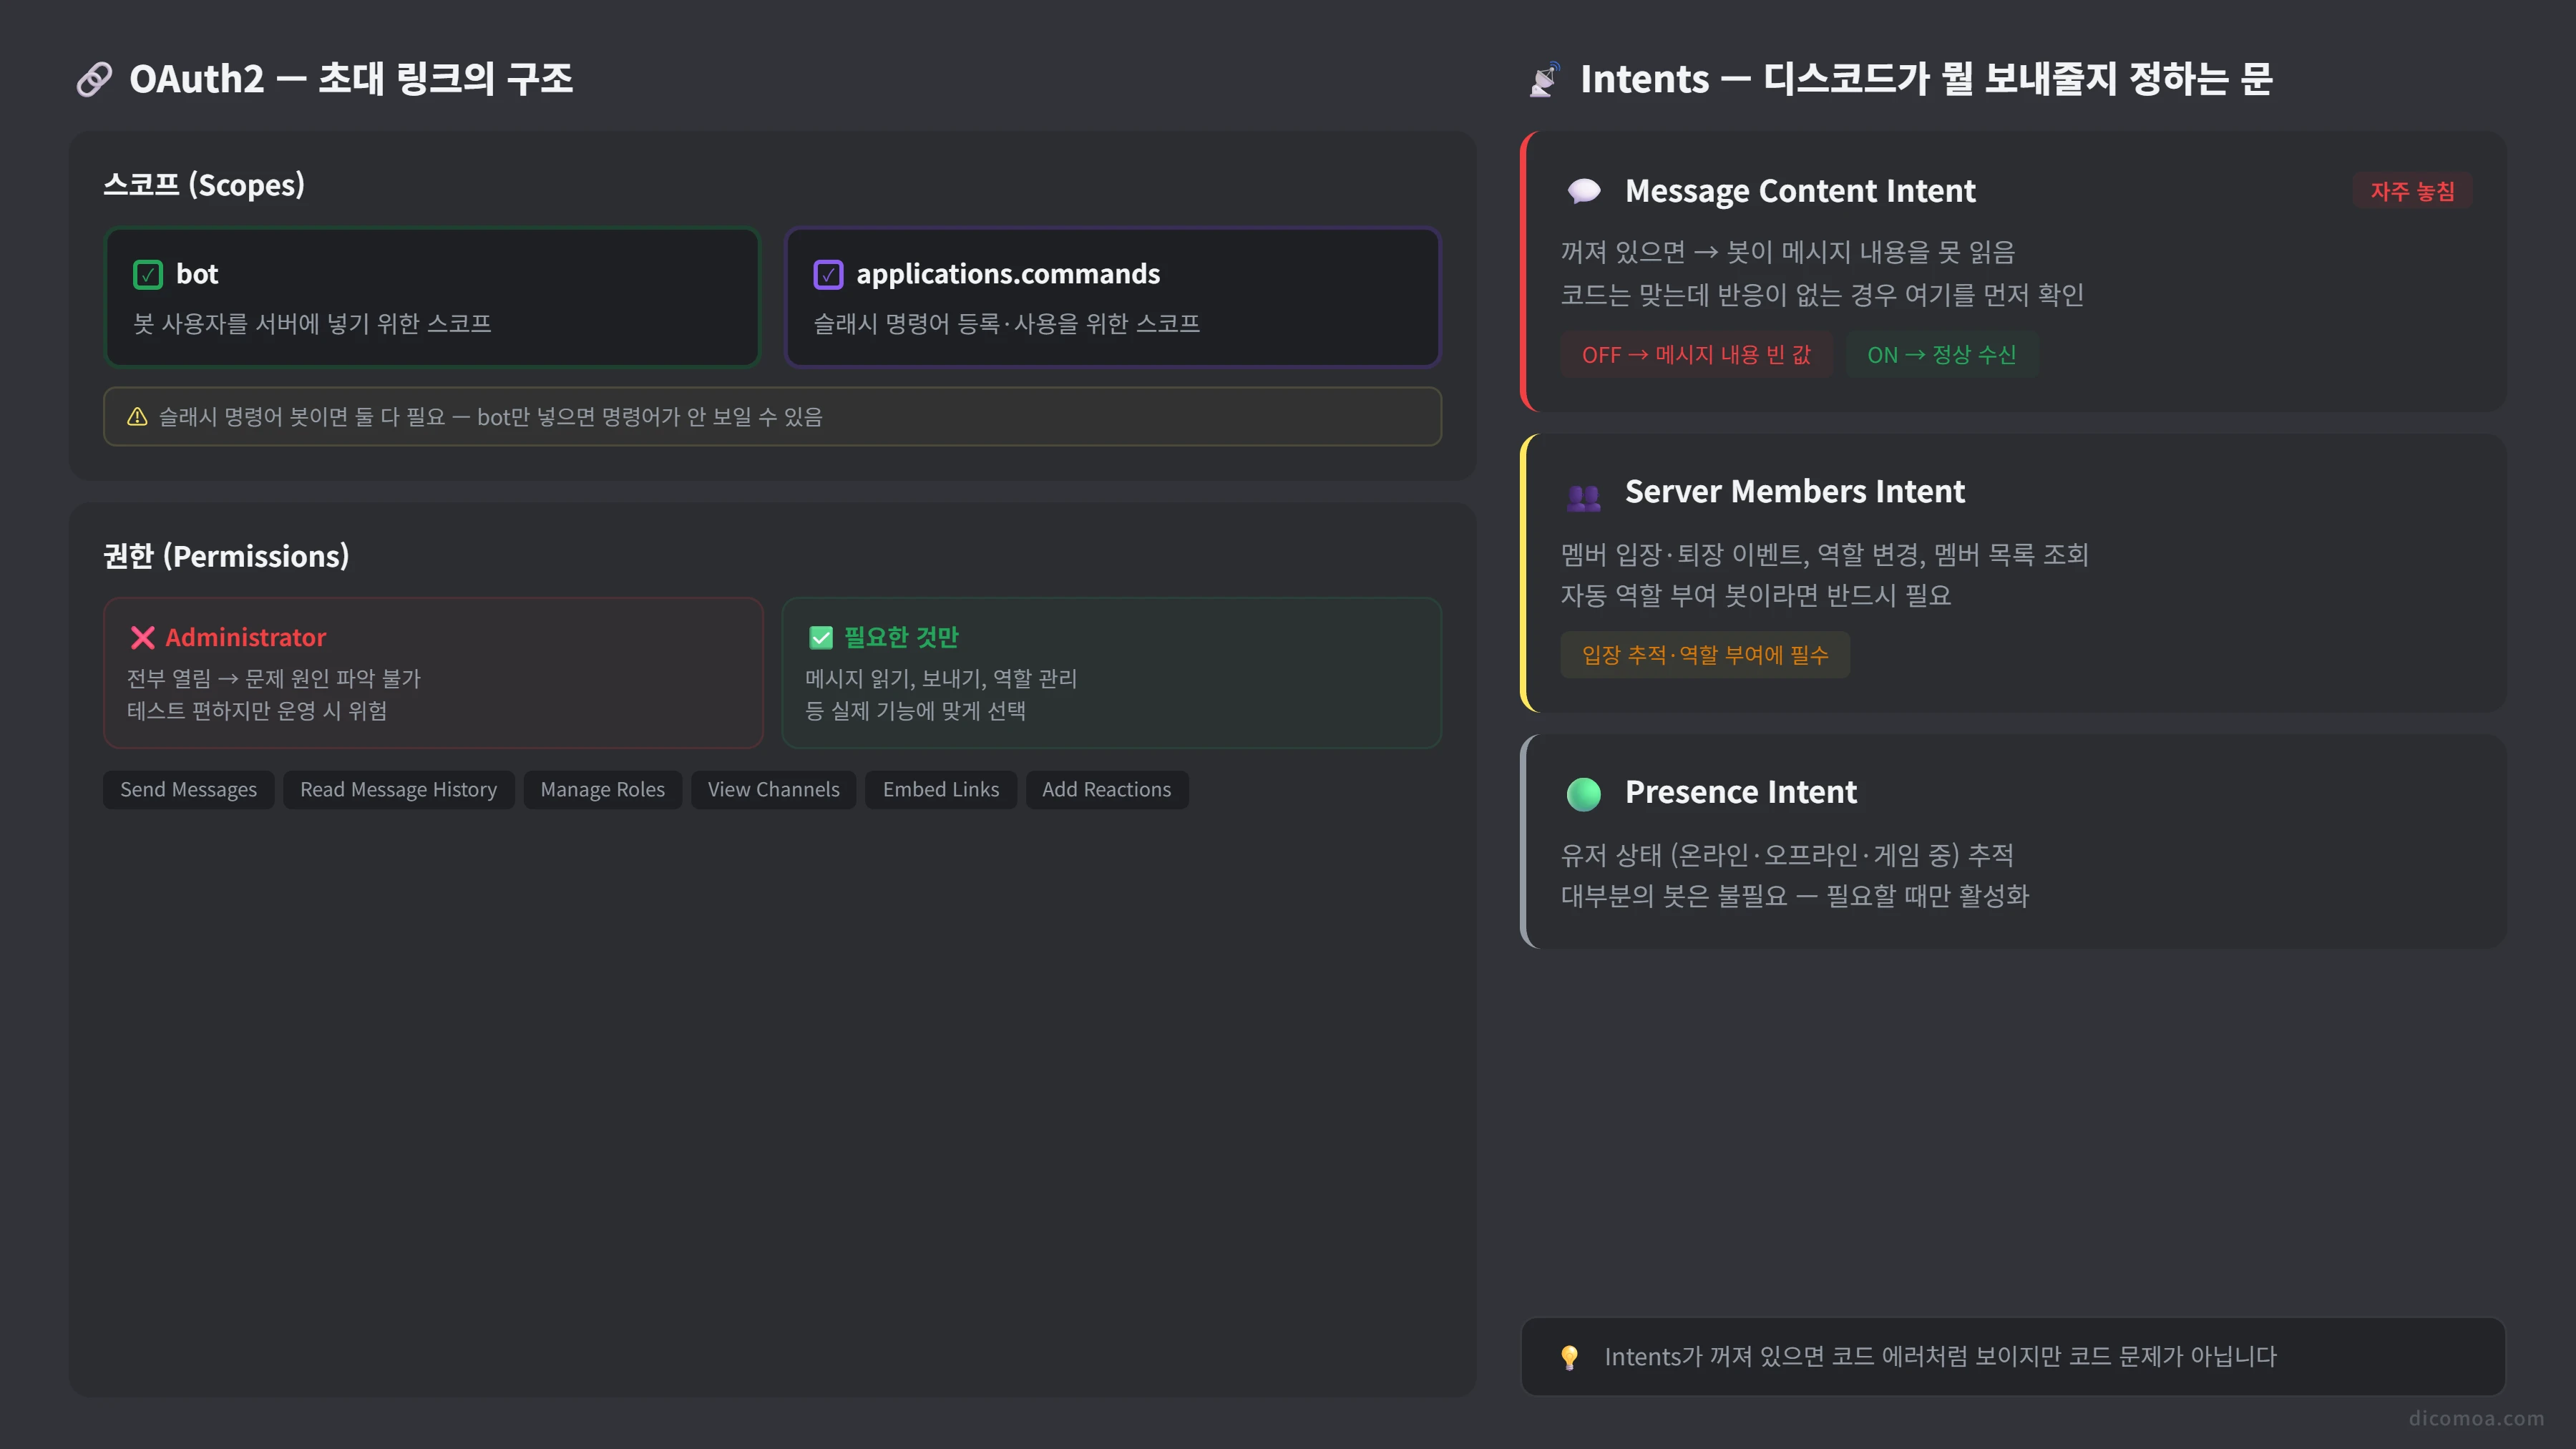Click the OFF → 메시지 내용 빈 값 tag
The image size is (2576, 1449).
point(1696,355)
